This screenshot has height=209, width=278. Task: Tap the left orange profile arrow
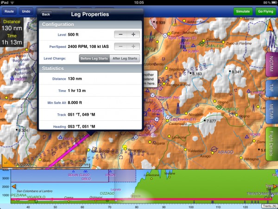pos(14,186)
